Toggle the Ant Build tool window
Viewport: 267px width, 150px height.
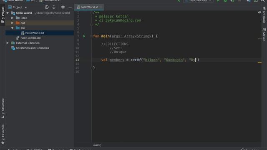pos(264,15)
